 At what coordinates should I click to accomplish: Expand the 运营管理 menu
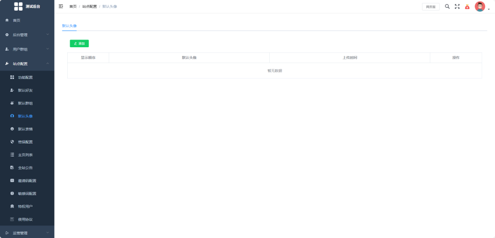[48, 233]
